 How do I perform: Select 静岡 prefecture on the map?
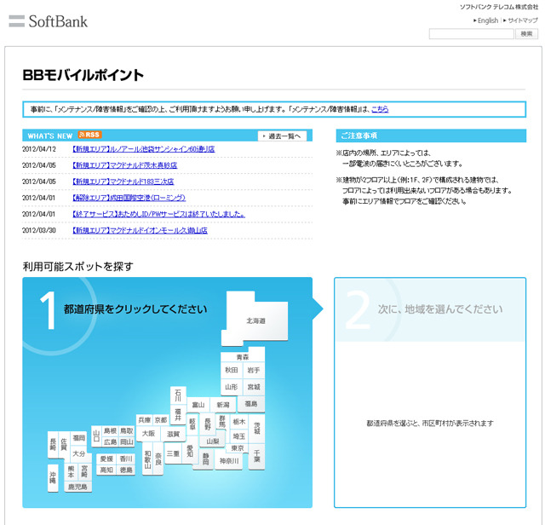(206, 459)
